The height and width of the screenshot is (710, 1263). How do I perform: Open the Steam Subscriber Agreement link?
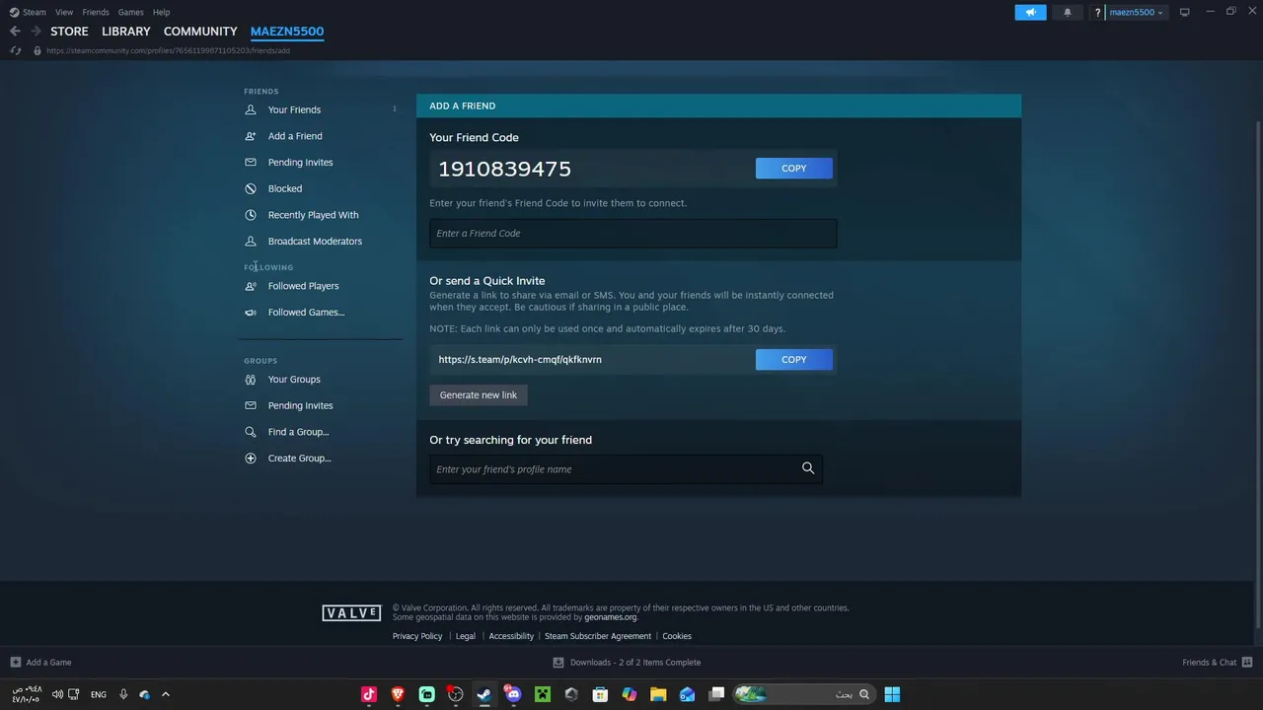tap(598, 636)
